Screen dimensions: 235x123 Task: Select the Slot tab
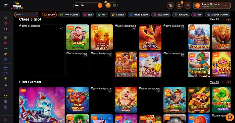[x=88, y=15]
